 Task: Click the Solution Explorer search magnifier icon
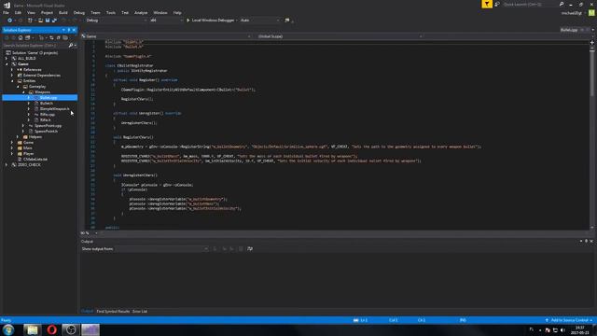click(x=71, y=46)
